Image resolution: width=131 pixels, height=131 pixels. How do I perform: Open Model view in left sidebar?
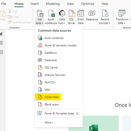point(1,52)
